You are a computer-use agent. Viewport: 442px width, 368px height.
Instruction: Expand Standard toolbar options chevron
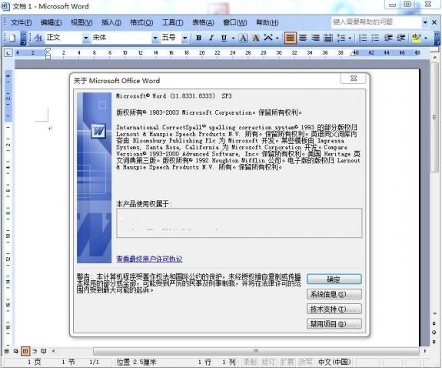(24, 38)
